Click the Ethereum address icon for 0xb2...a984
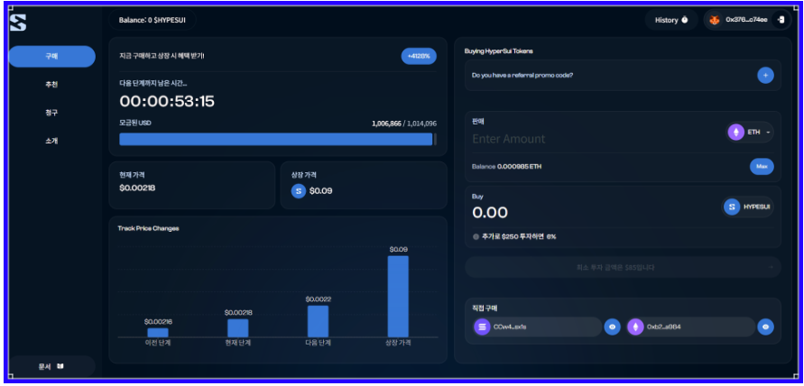 click(635, 326)
